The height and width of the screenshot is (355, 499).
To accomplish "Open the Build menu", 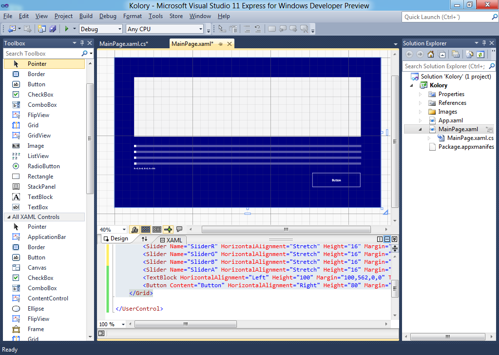I will coord(86,16).
